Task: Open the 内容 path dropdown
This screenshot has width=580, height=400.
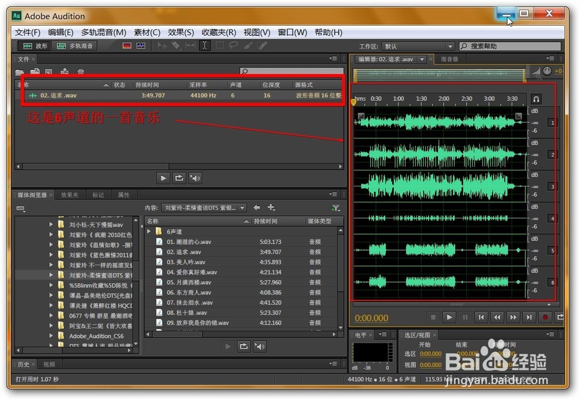Action: coord(204,208)
